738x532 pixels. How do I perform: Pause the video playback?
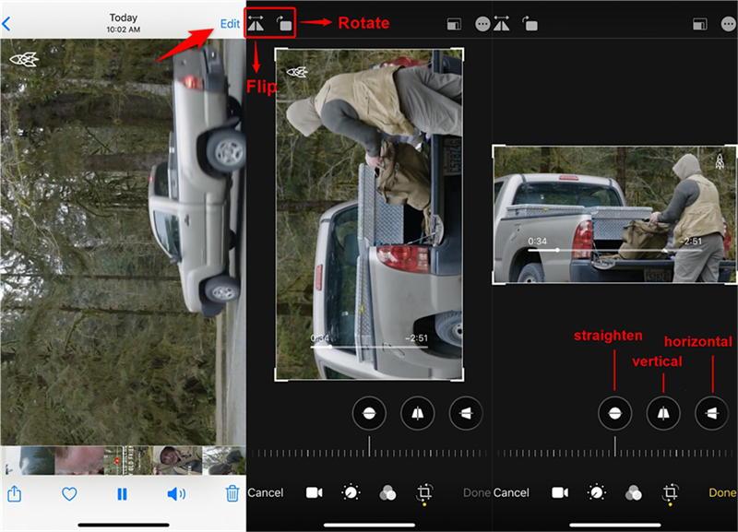pos(122,494)
